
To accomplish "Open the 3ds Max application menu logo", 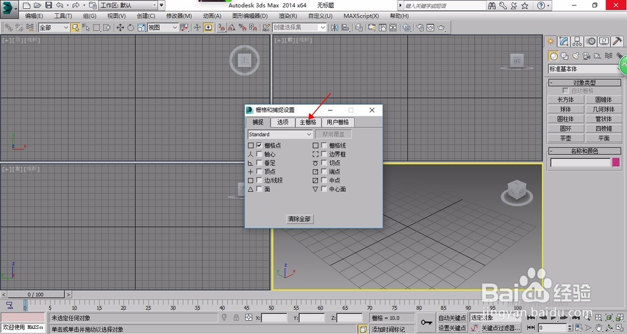I will pos(9,9).
